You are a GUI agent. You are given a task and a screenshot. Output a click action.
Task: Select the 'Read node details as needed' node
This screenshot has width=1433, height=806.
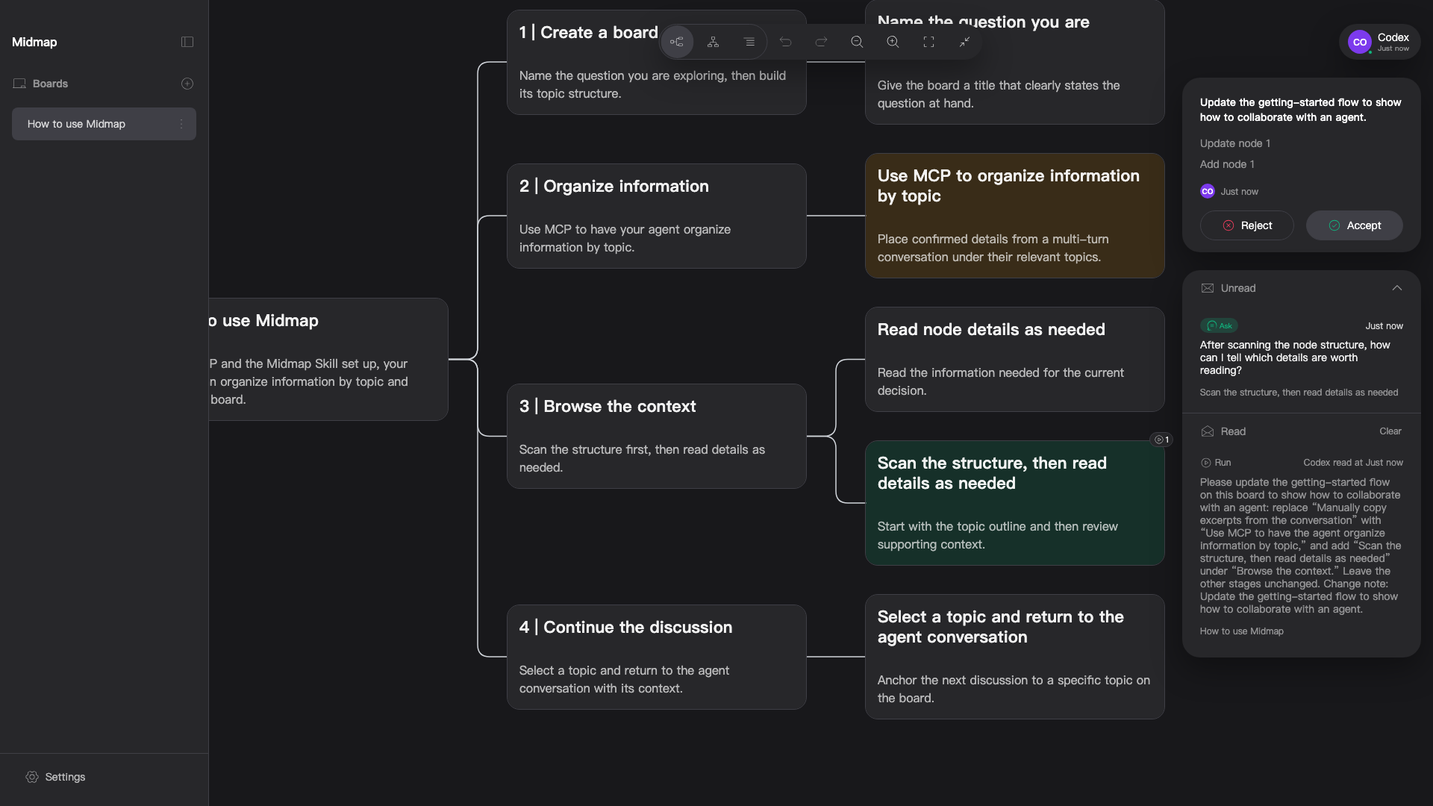[1014, 359]
